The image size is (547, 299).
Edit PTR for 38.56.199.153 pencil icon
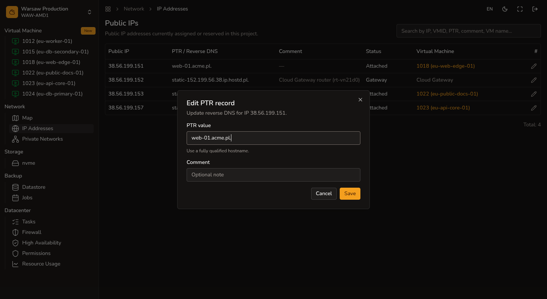pyautogui.click(x=534, y=94)
